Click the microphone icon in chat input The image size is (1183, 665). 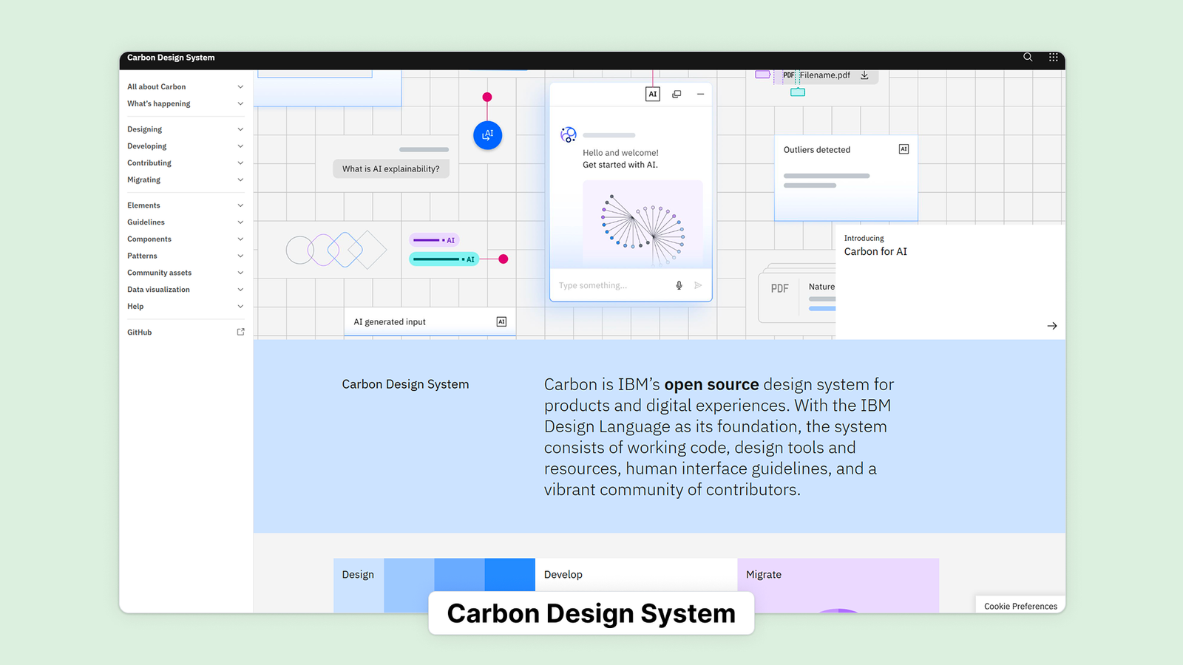click(679, 285)
